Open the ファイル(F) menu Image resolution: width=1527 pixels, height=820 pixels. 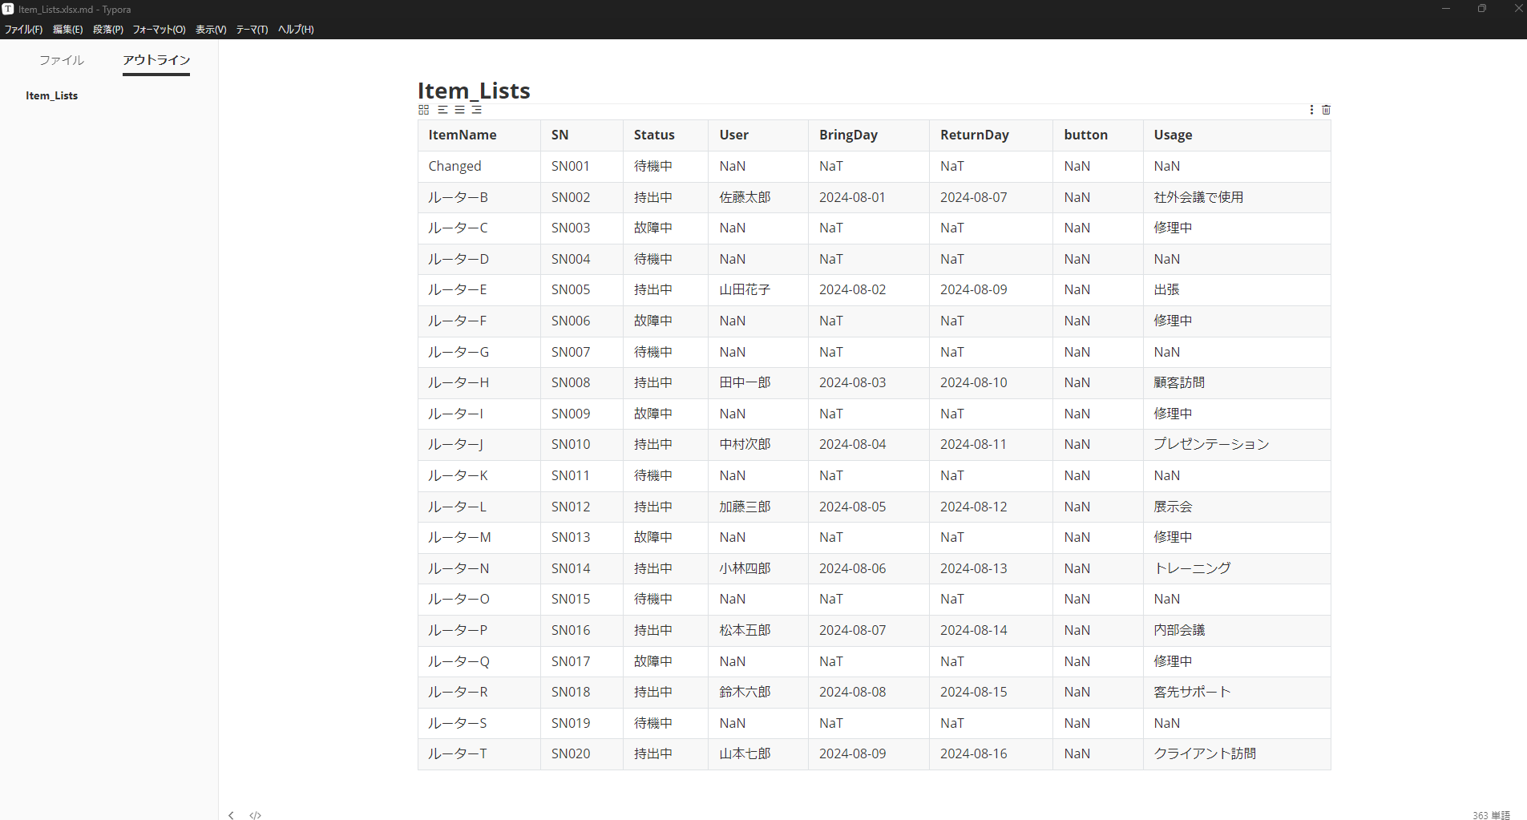click(x=22, y=30)
